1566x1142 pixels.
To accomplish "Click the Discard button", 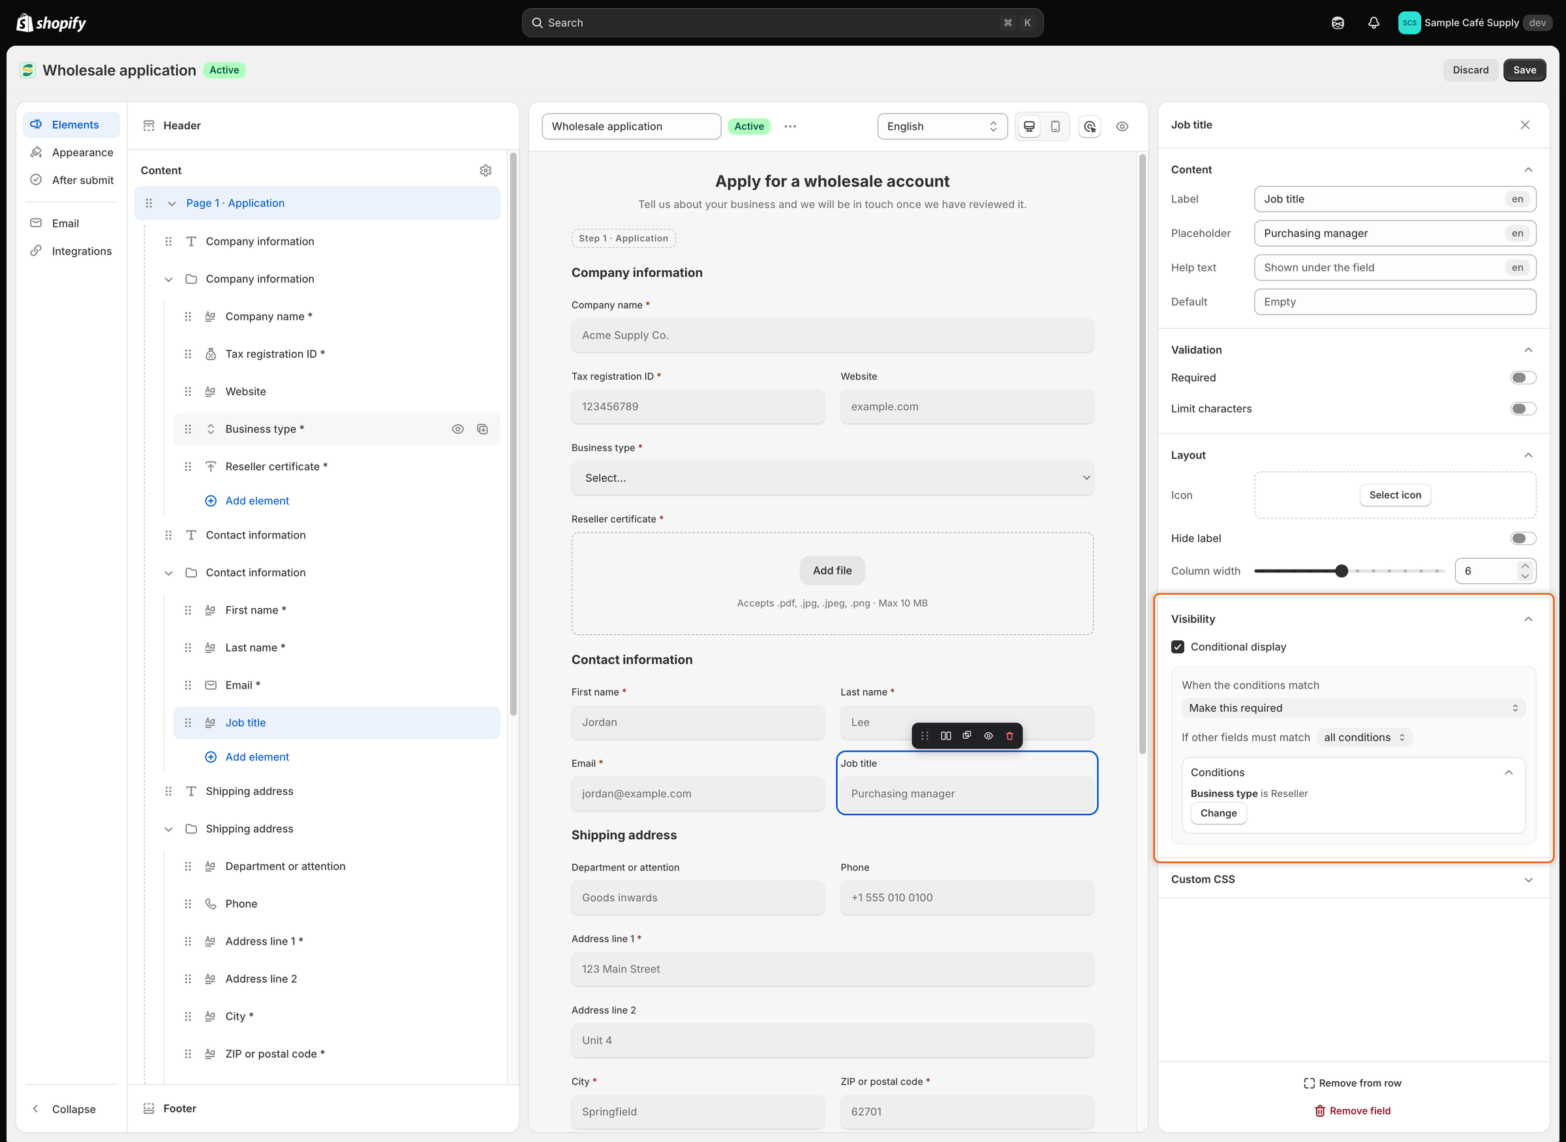I will 1471,70.
